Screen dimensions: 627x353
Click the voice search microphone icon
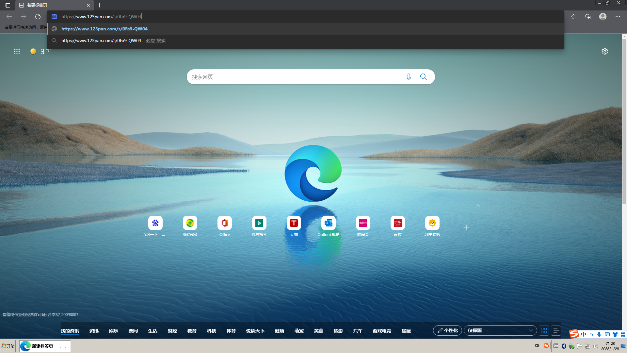coord(409,77)
